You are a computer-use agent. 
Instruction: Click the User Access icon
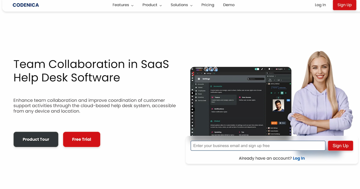(x=240, y=97)
